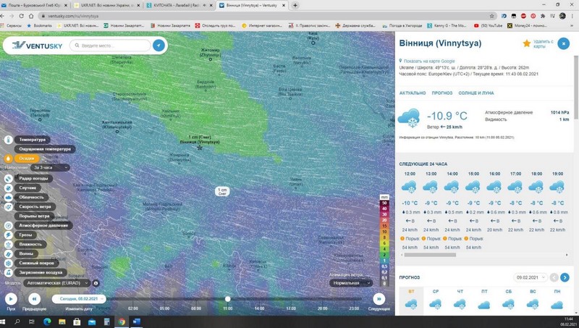
Task: Close the Vinnytsya info panel
Action: [564, 43]
